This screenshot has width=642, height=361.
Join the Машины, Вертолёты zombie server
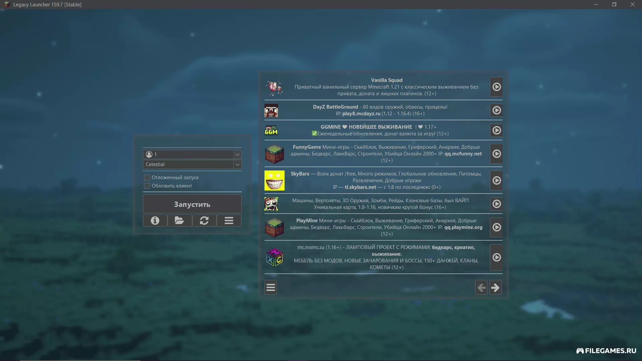pyautogui.click(x=497, y=204)
